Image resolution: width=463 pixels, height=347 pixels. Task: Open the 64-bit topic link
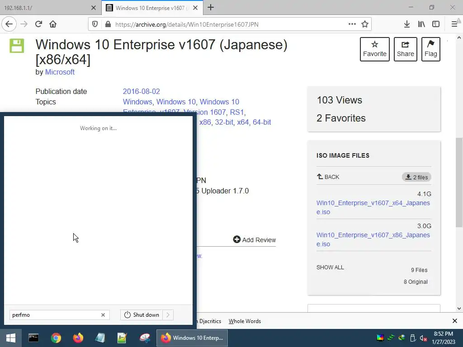click(262, 122)
